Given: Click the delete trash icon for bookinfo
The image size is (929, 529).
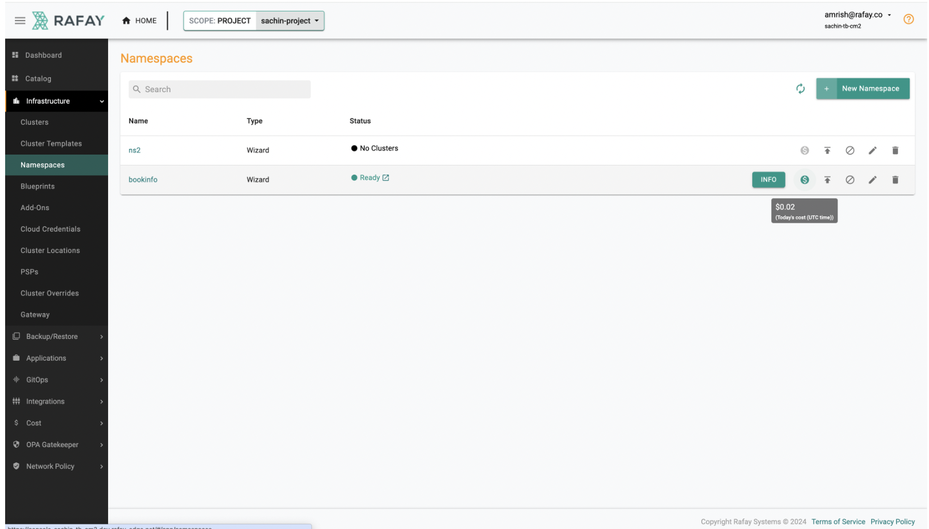Looking at the screenshot, I should click(895, 180).
